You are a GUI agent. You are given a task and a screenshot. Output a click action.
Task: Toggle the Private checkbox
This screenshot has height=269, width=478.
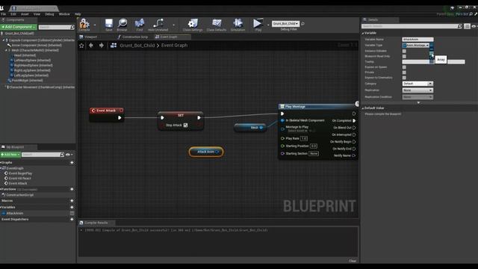pyautogui.click(x=404, y=72)
